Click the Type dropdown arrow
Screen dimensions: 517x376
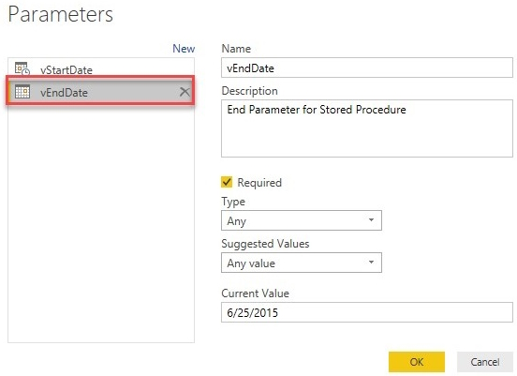point(371,219)
